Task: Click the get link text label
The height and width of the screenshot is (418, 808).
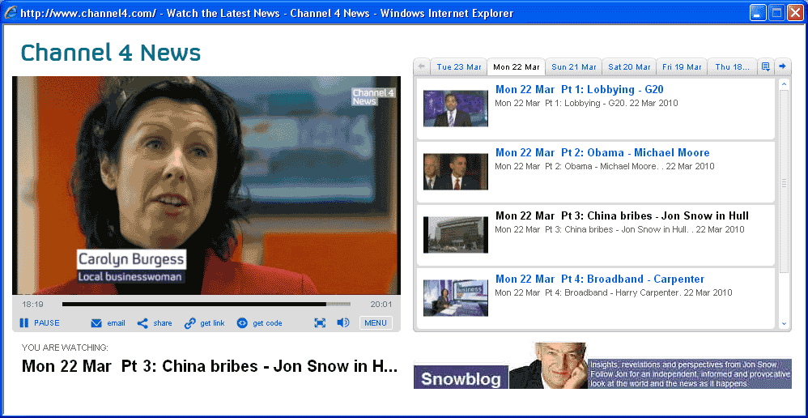Action: (x=212, y=323)
